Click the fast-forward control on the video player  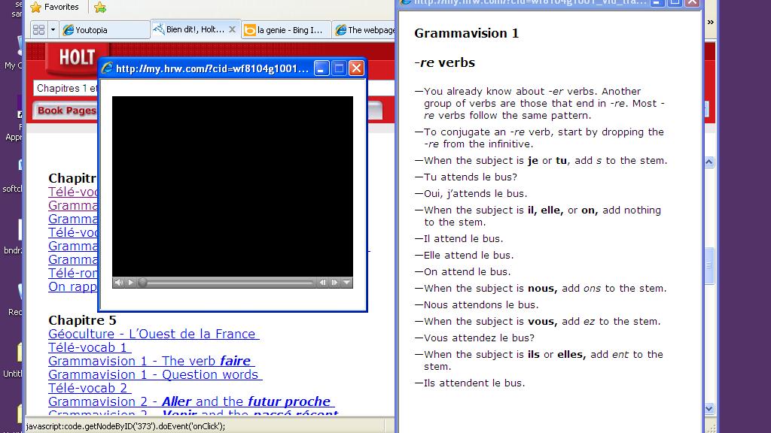pyautogui.click(x=336, y=283)
